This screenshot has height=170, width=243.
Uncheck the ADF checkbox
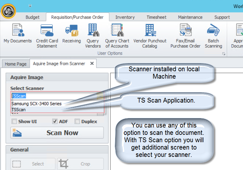pos(55,121)
